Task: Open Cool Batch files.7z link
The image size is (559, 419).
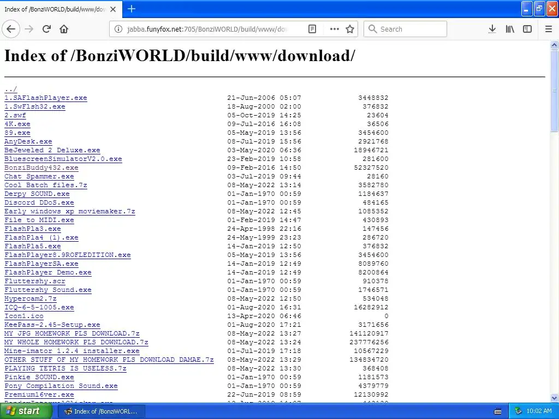Action: (x=46, y=185)
